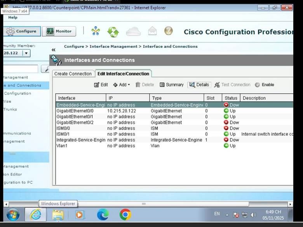Open help via the question mark icon
This screenshot has width=303, height=227.
click(168, 31)
